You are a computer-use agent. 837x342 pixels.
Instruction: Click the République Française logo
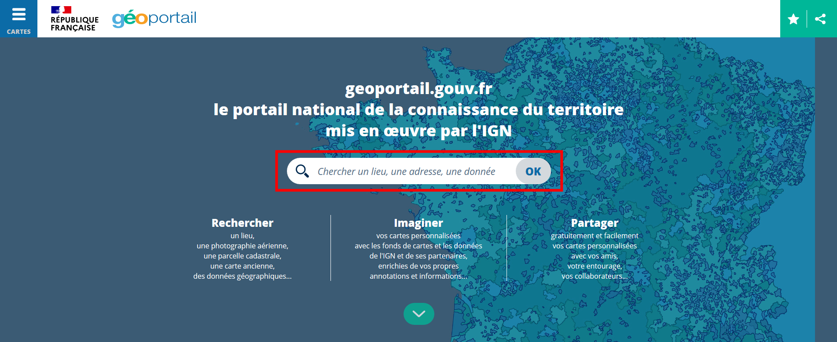[74, 18]
